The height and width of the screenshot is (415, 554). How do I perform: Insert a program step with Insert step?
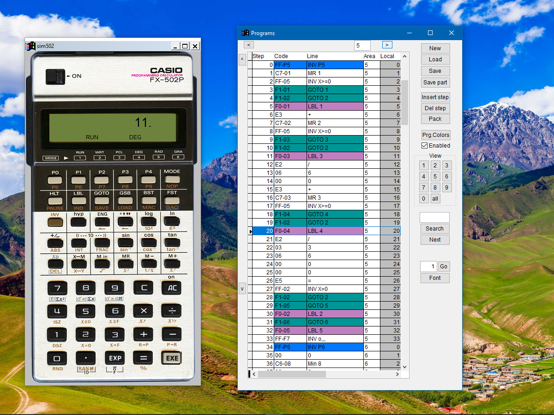435,97
